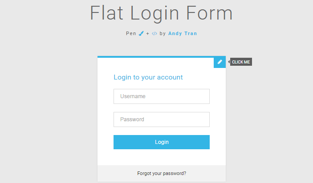Image resolution: width=313 pixels, height=183 pixels.
Task: Focus the Username input field
Action: tap(162, 96)
